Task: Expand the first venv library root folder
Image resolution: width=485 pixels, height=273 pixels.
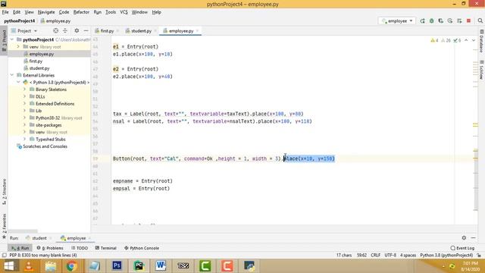Action: point(18,47)
